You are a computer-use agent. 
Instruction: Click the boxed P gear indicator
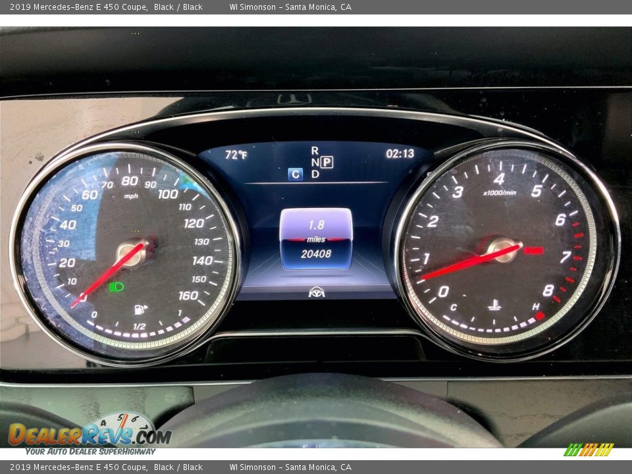[x=327, y=163]
